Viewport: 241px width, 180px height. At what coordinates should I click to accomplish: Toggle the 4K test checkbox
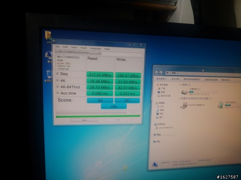(x=58, y=80)
